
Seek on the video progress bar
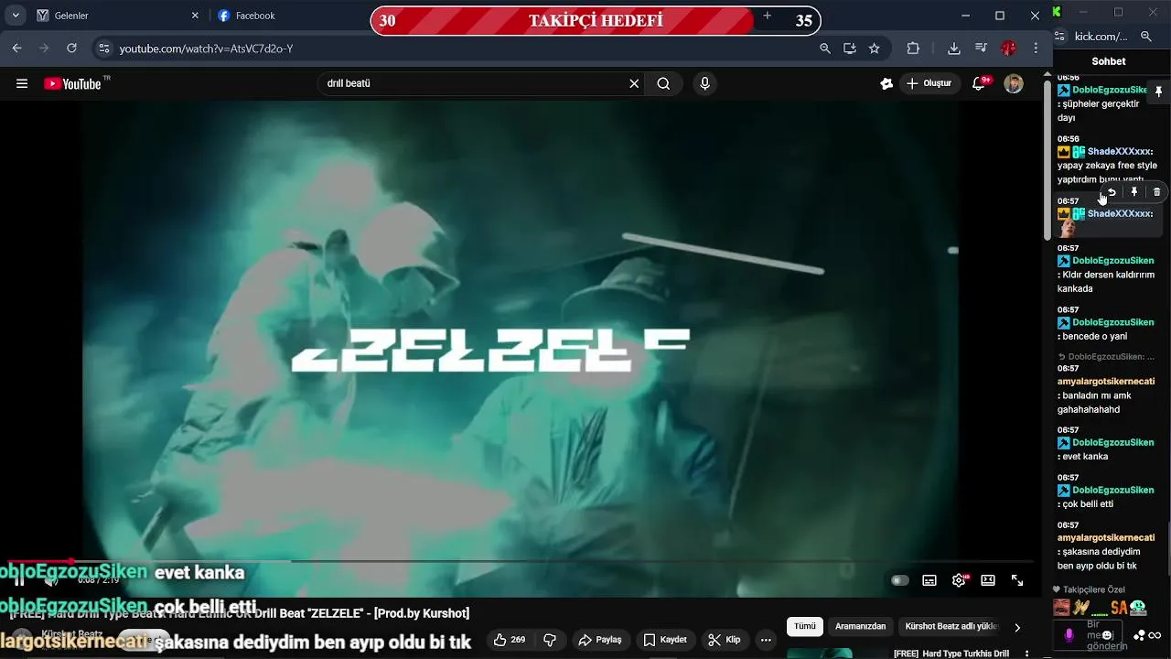point(521,561)
